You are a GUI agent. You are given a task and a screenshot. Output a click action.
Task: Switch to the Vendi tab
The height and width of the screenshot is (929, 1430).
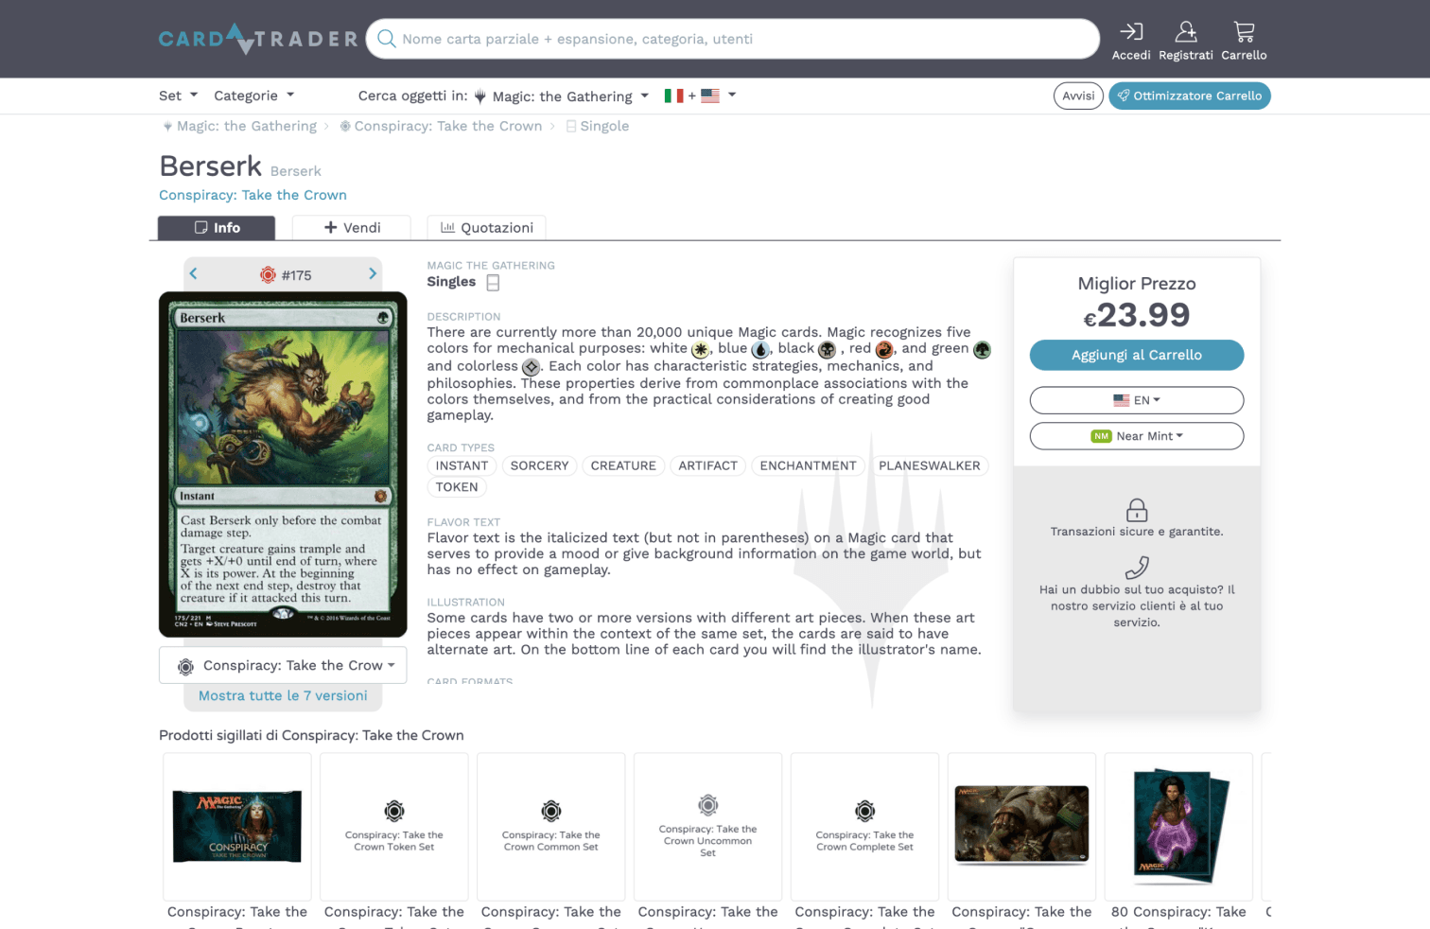(x=352, y=228)
